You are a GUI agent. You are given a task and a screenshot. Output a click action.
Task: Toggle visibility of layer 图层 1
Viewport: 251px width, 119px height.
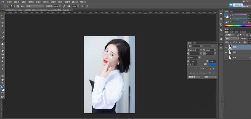click(x=226, y=52)
